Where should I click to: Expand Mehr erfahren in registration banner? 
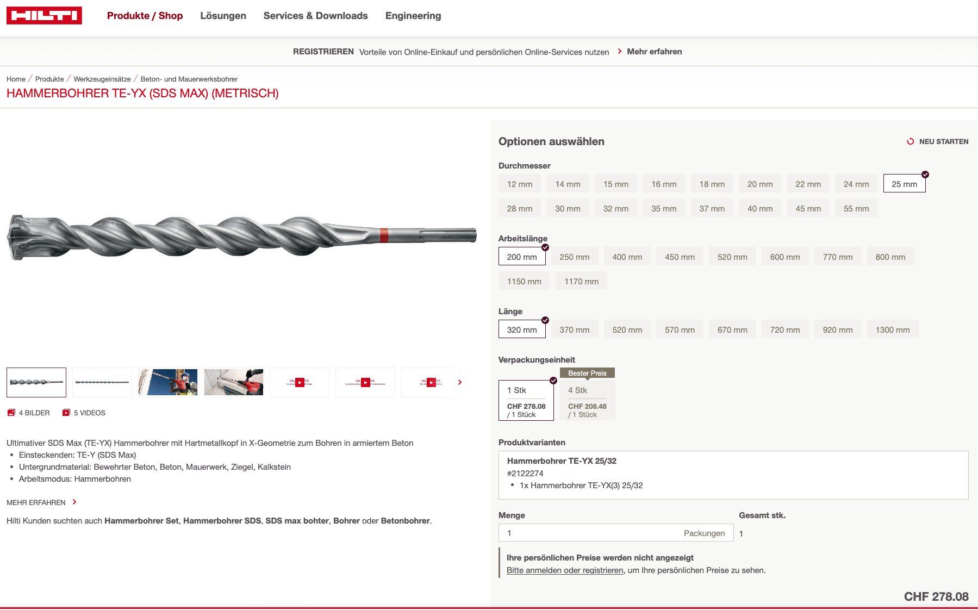pos(654,52)
